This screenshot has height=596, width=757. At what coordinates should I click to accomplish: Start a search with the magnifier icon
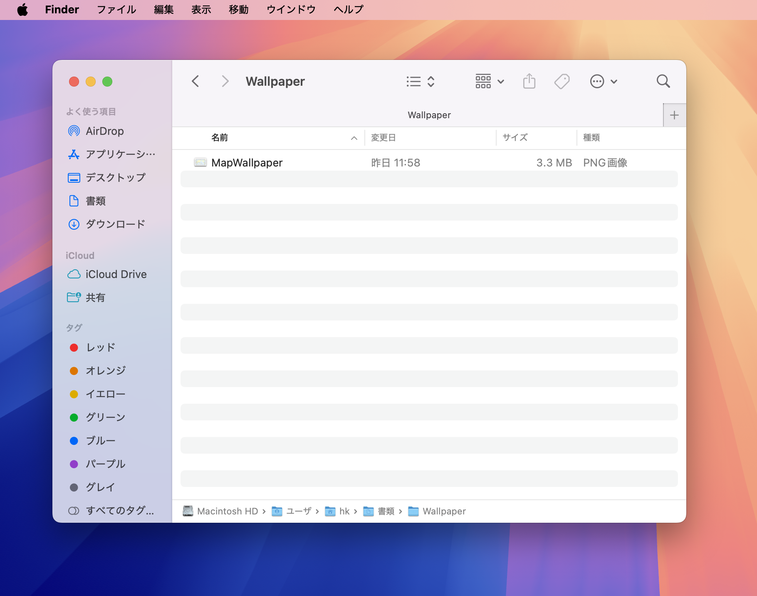663,81
